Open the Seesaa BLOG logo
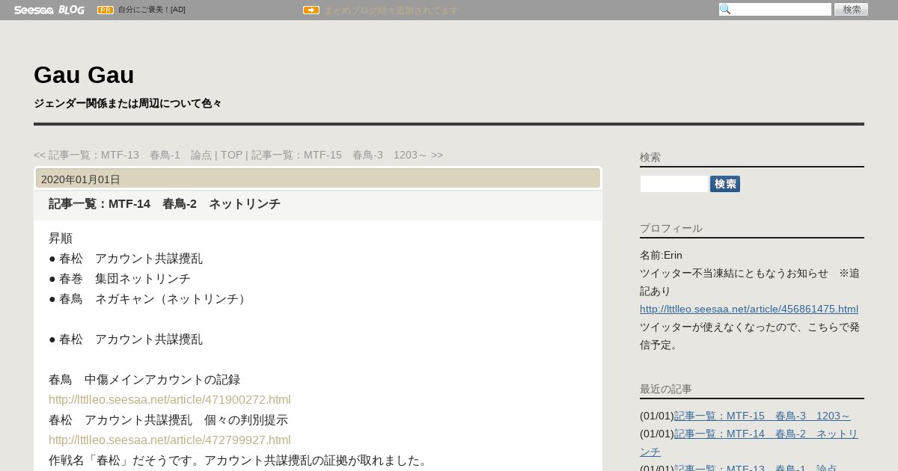The height and width of the screenshot is (471, 898). tap(49, 10)
